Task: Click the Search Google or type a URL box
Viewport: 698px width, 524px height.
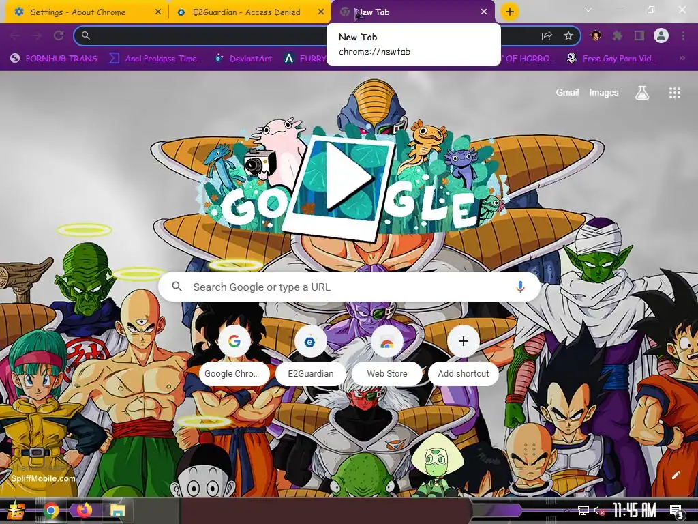Action: click(x=350, y=287)
